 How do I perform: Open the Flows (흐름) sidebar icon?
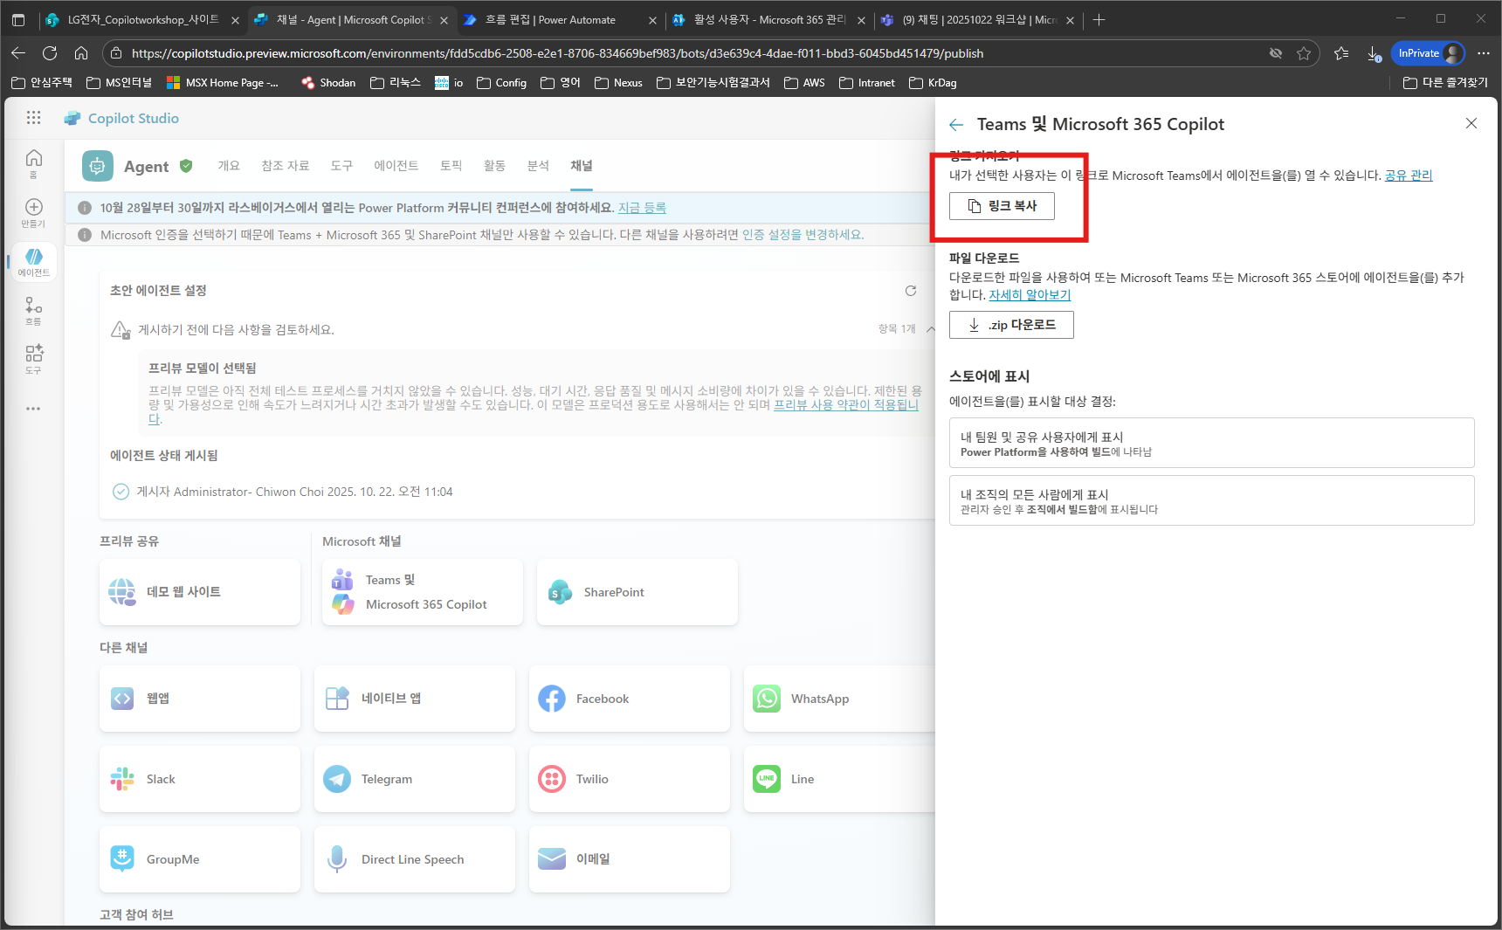pyautogui.click(x=33, y=310)
